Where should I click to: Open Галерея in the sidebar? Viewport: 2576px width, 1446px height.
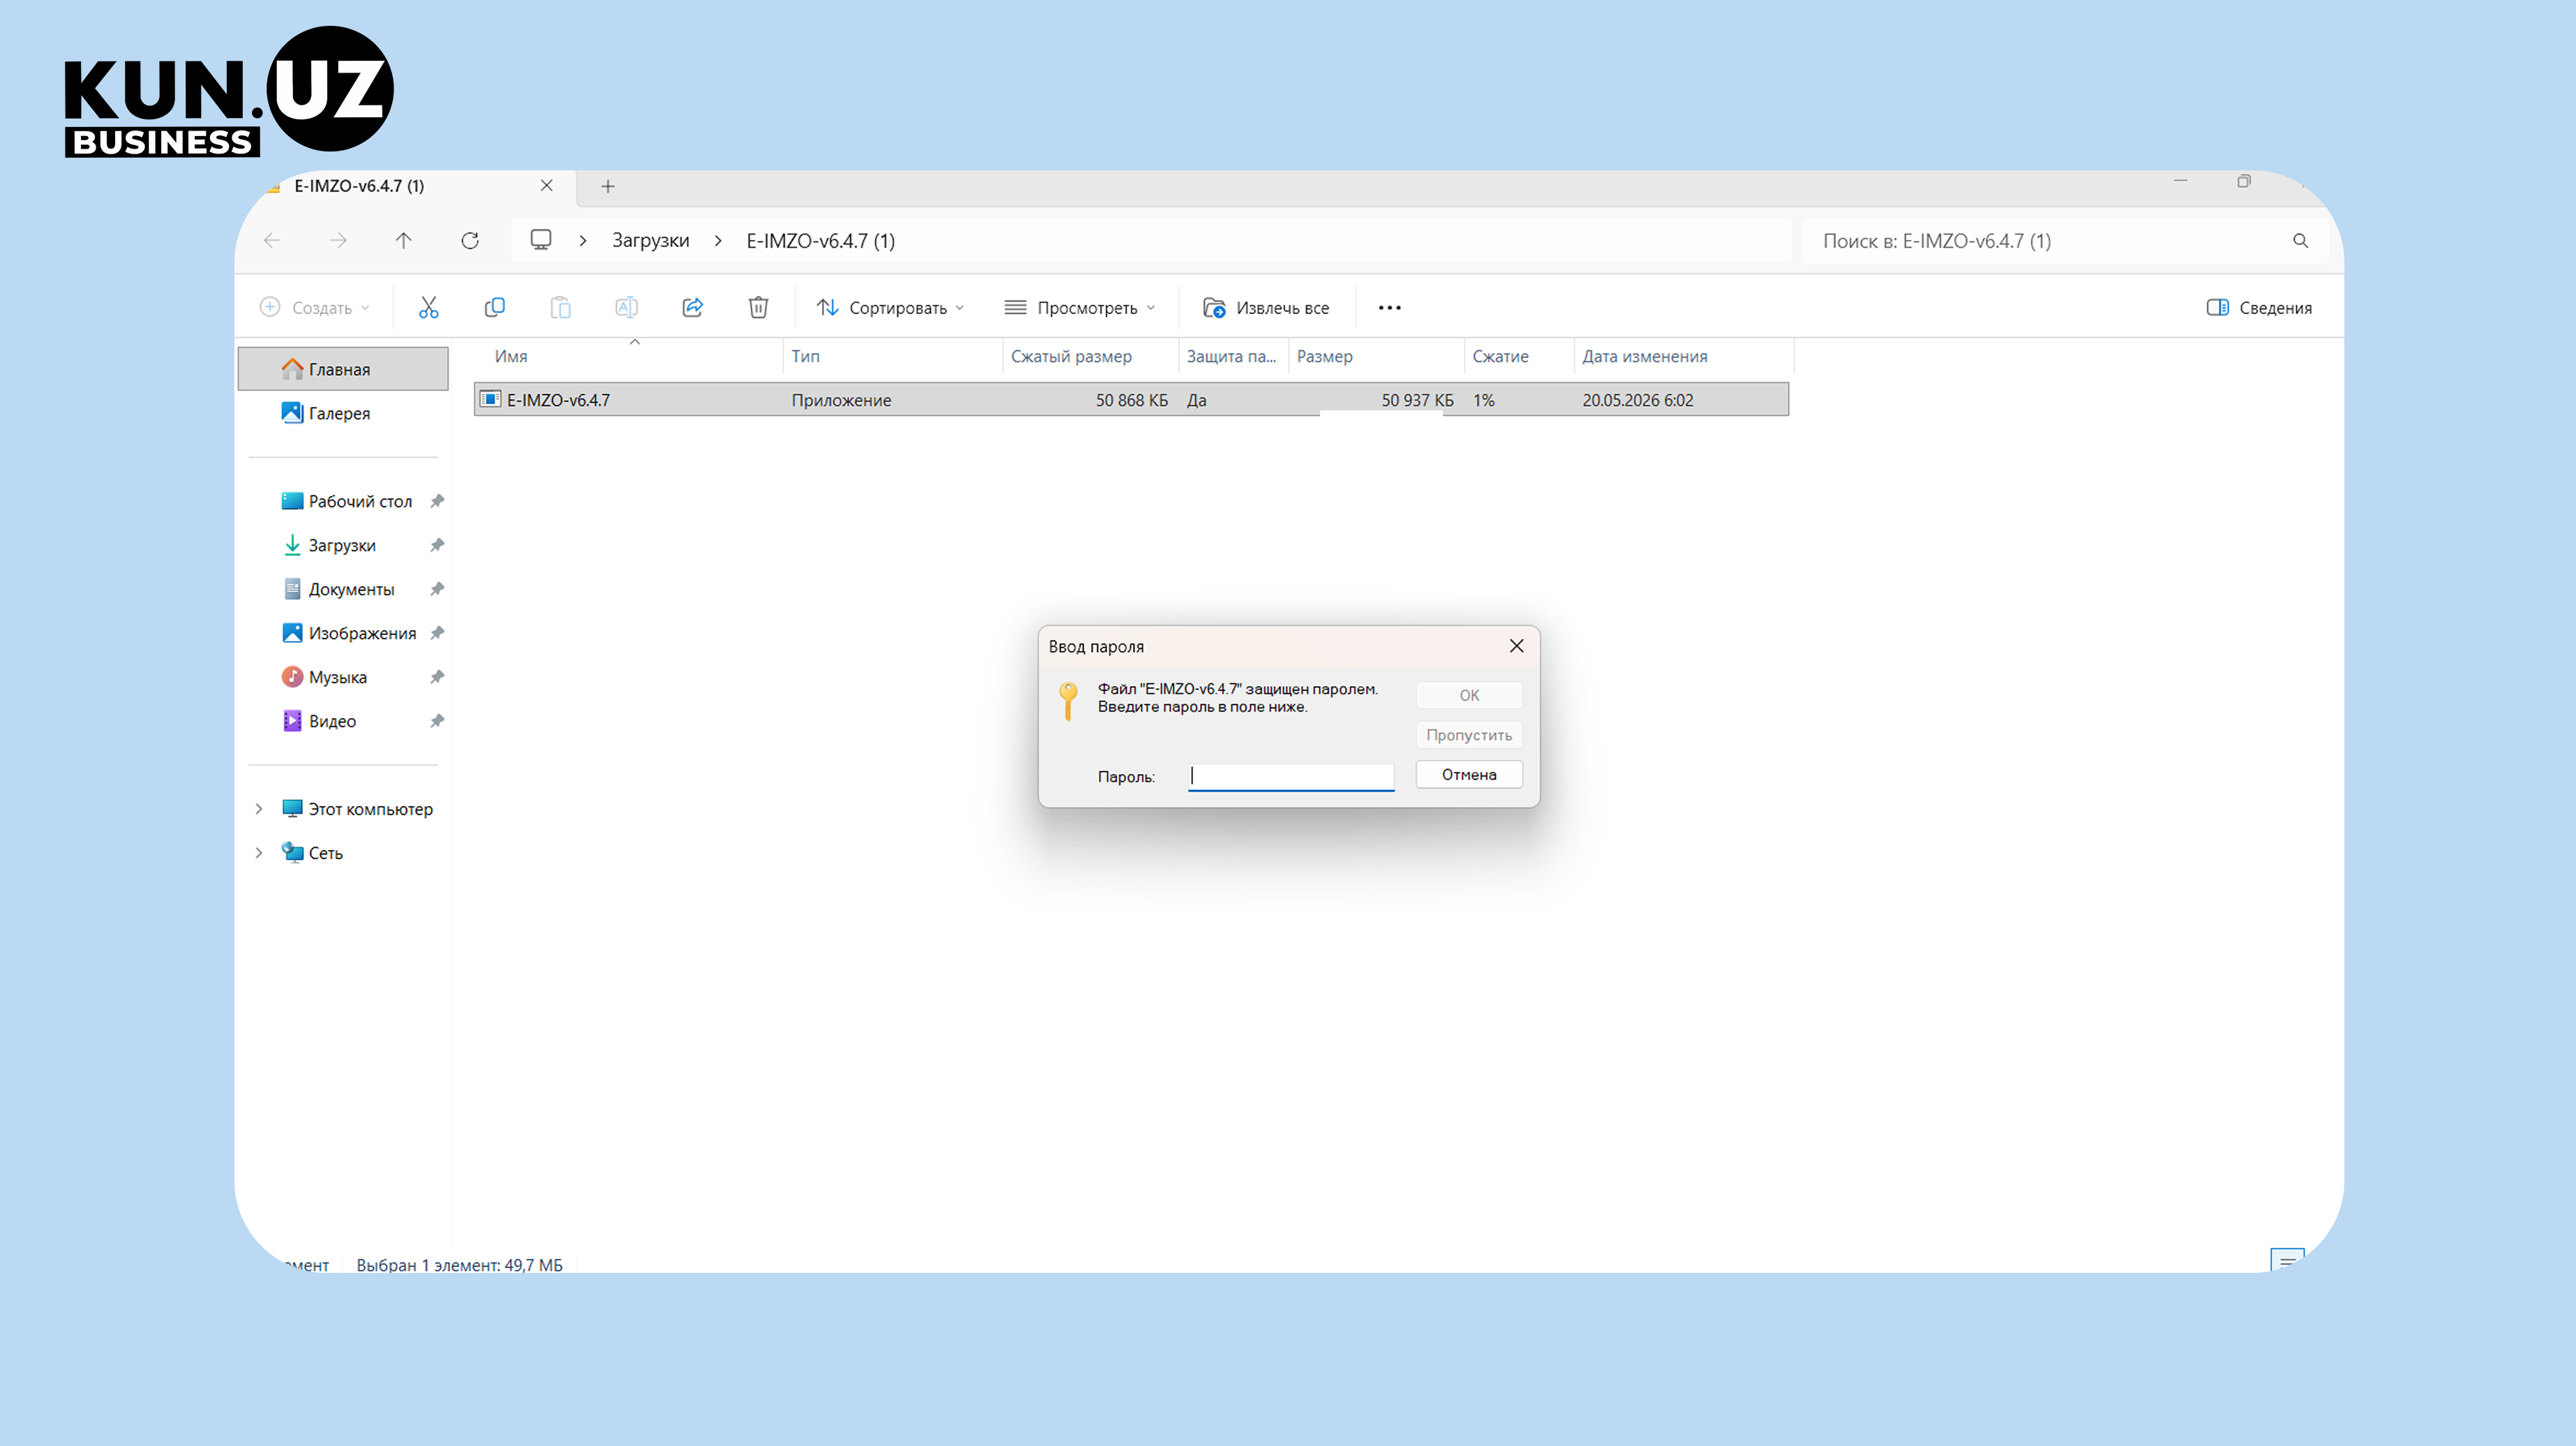pos(343,413)
